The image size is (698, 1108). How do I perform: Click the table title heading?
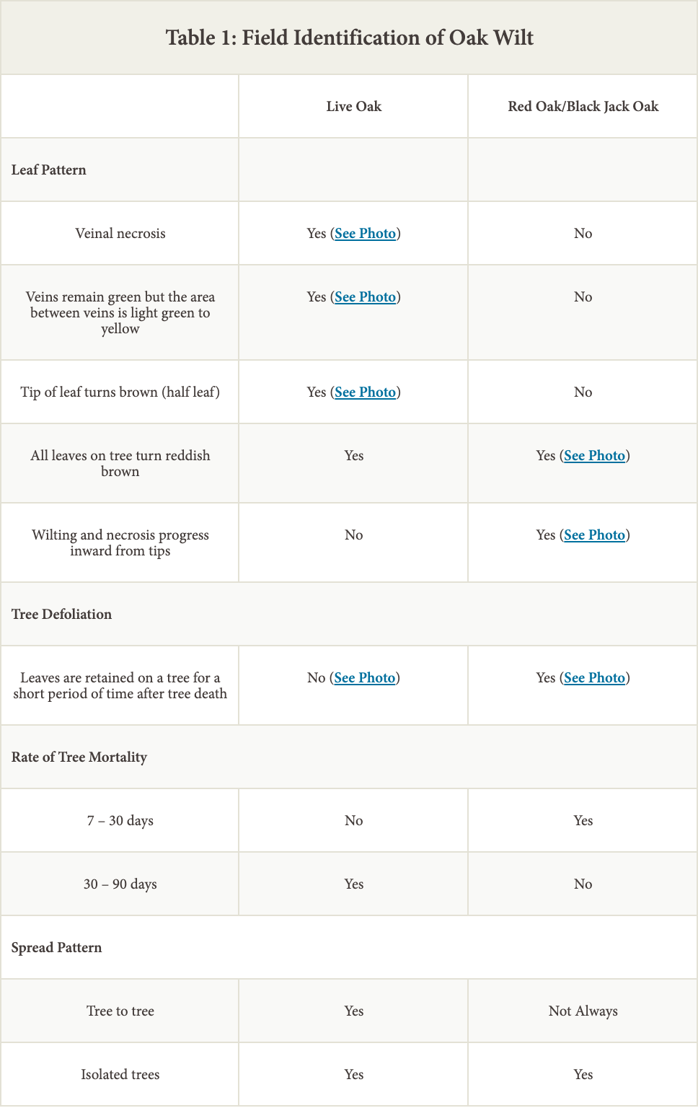[349, 38]
